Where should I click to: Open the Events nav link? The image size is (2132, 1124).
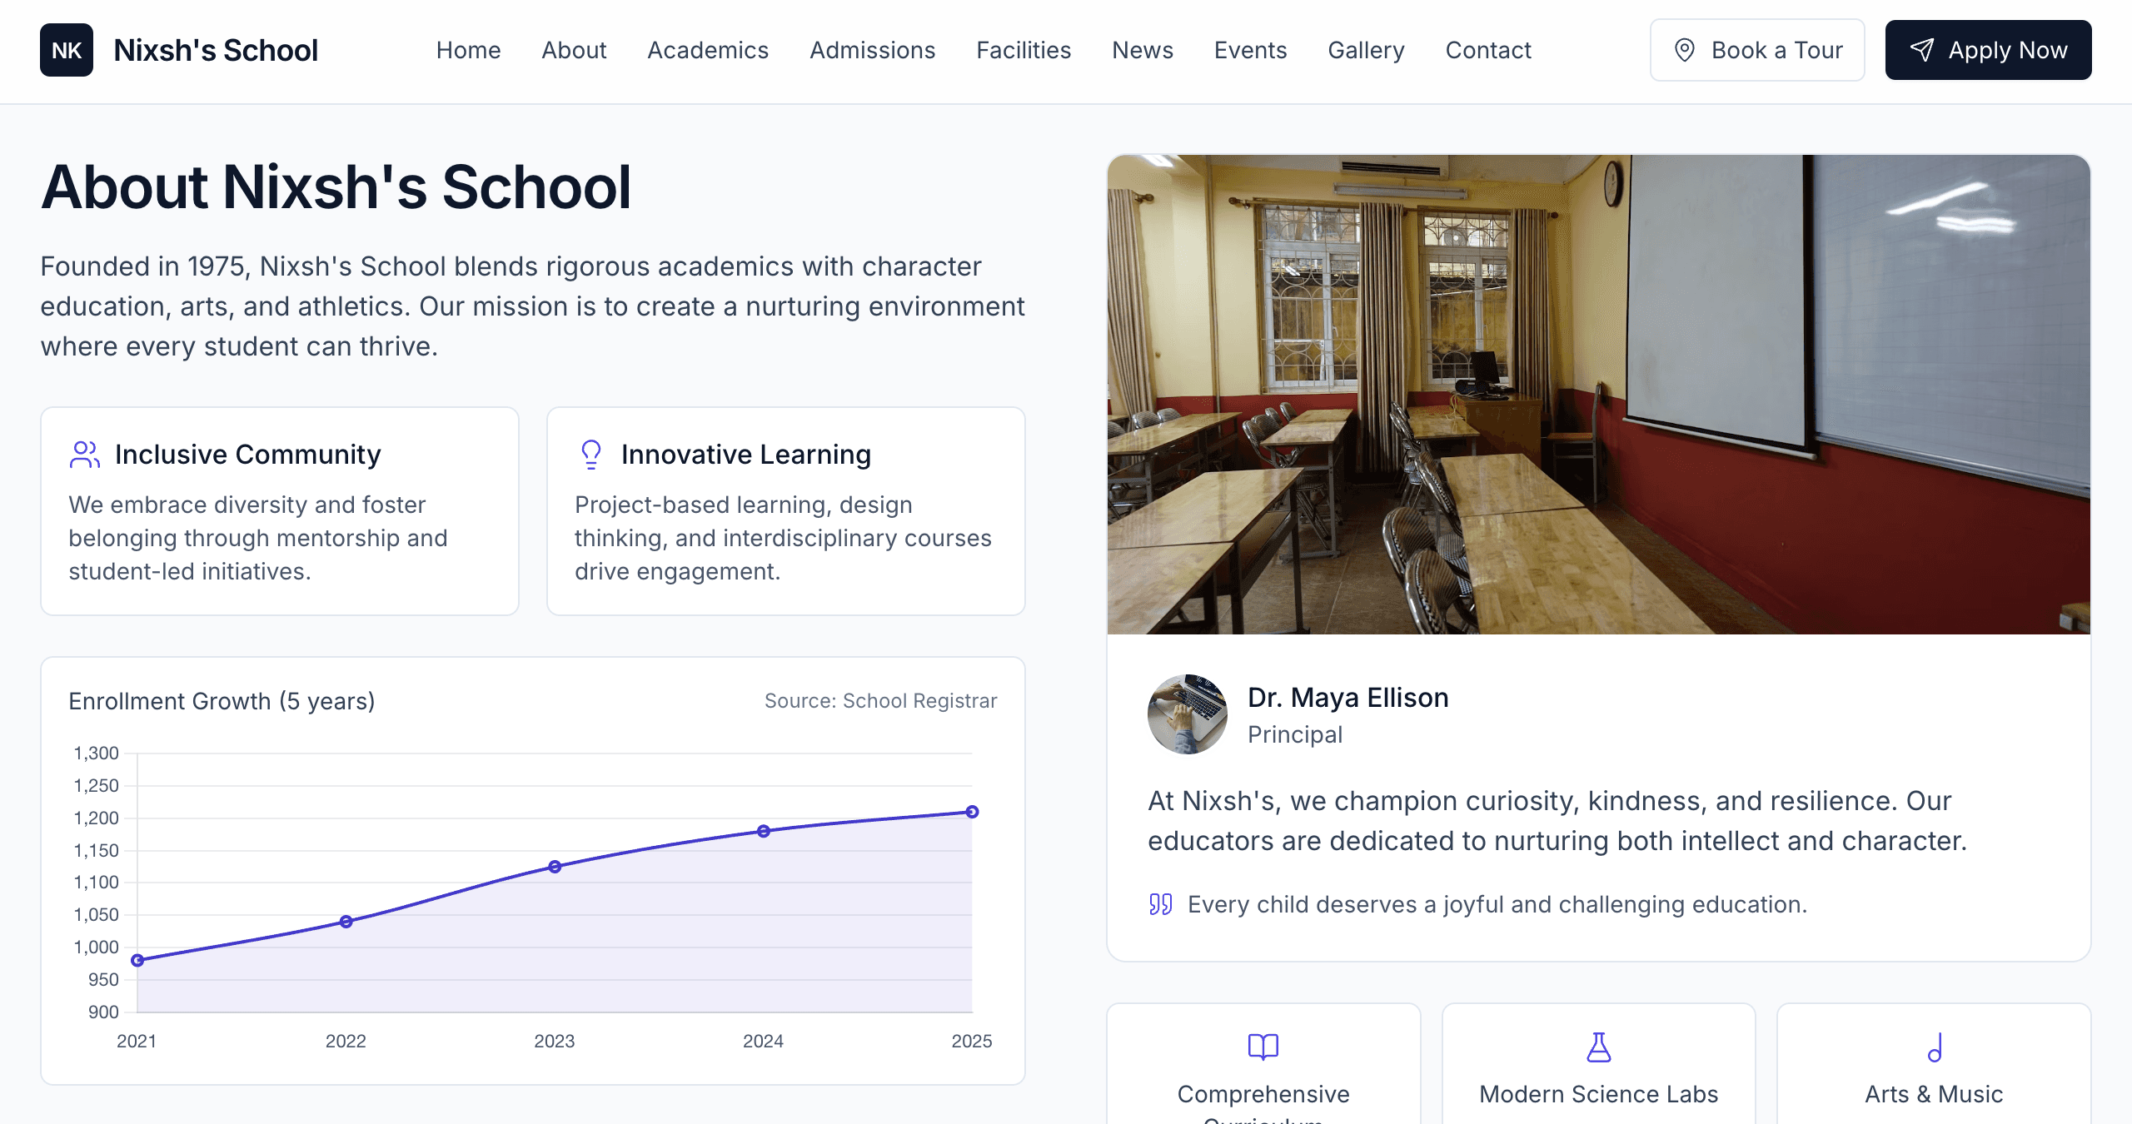tap(1250, 50)
